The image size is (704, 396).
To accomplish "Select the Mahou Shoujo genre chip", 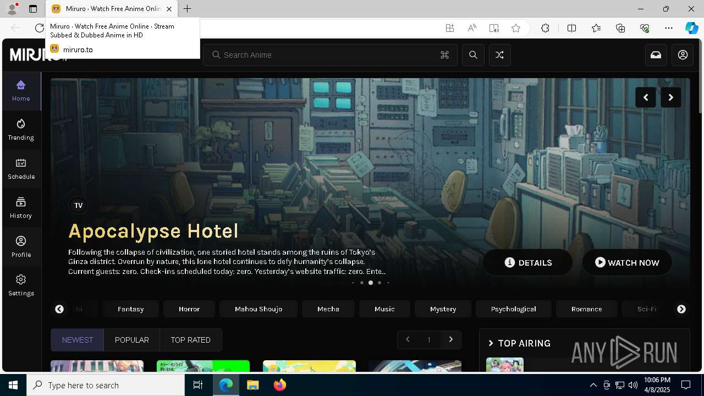I will point(258,309).
